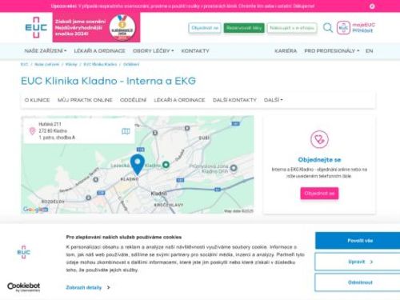Open the 'Kariéra' menu item
Screen dimensions: 400x300
click(286, 50)
